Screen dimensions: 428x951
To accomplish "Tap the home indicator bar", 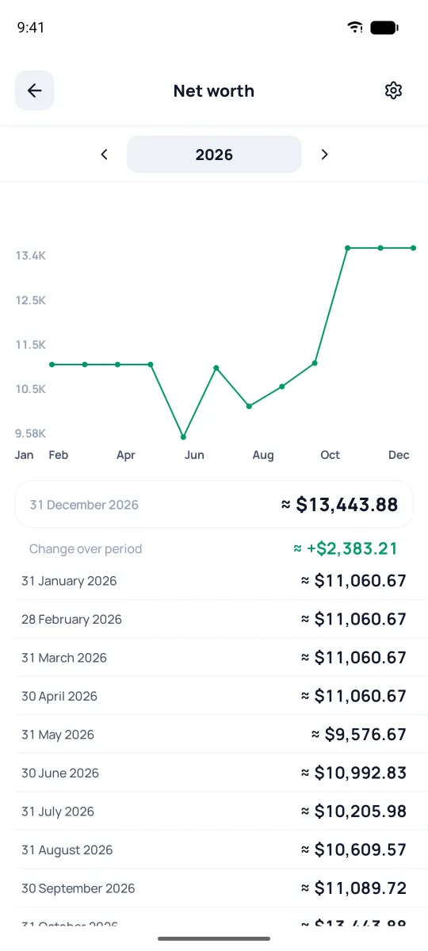I will (214, 939).
